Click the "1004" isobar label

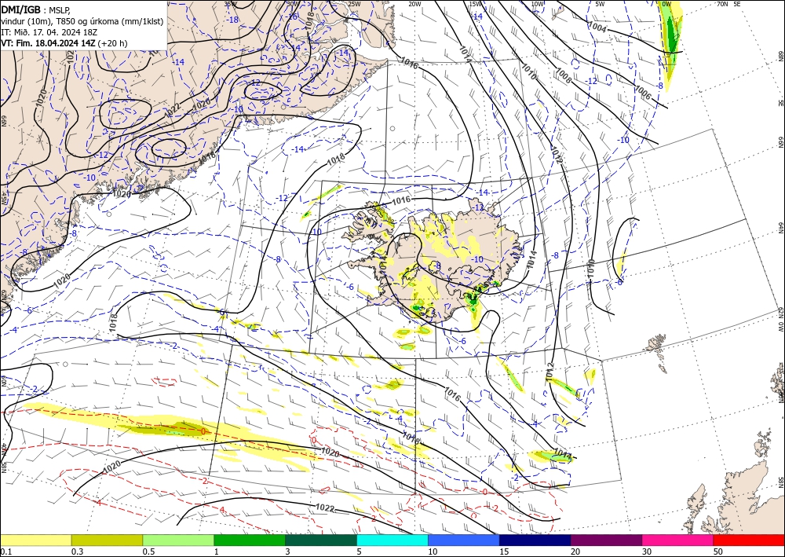[x=597, y=28]
